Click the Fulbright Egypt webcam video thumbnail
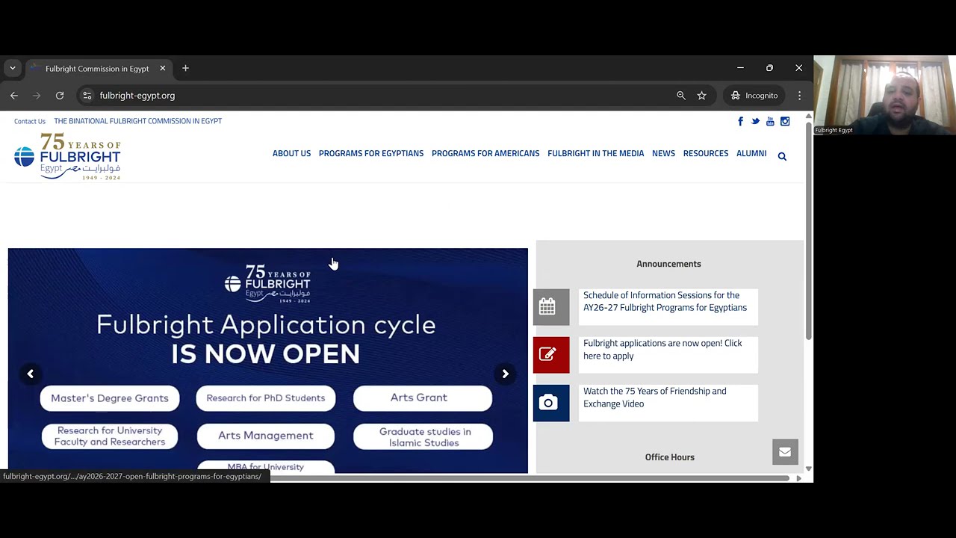 (884, 95)
